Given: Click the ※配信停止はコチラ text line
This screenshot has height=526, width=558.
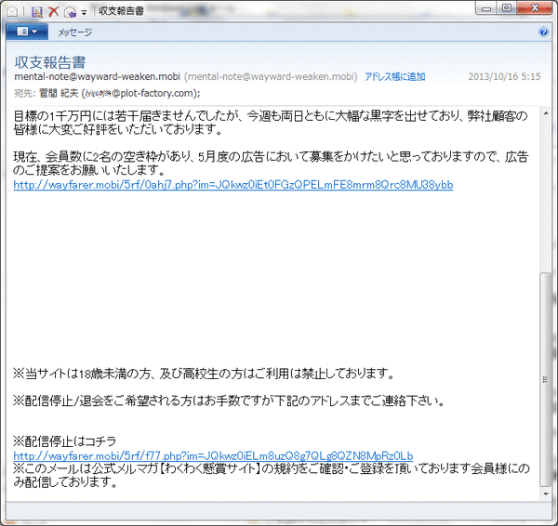Looking at the screenshot, I should coord(65,441).
